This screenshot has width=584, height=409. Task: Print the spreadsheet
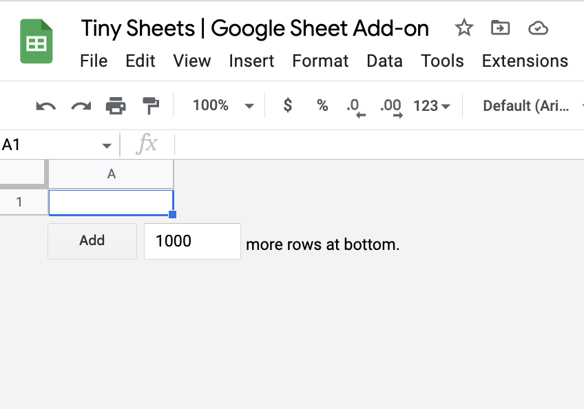116,106
